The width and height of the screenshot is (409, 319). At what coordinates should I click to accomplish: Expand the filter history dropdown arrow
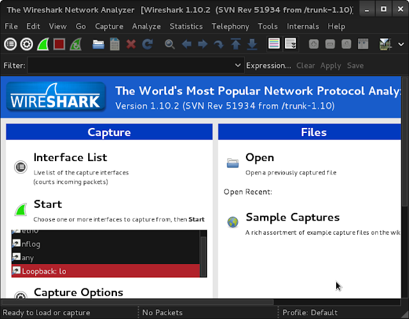point(238,65)
